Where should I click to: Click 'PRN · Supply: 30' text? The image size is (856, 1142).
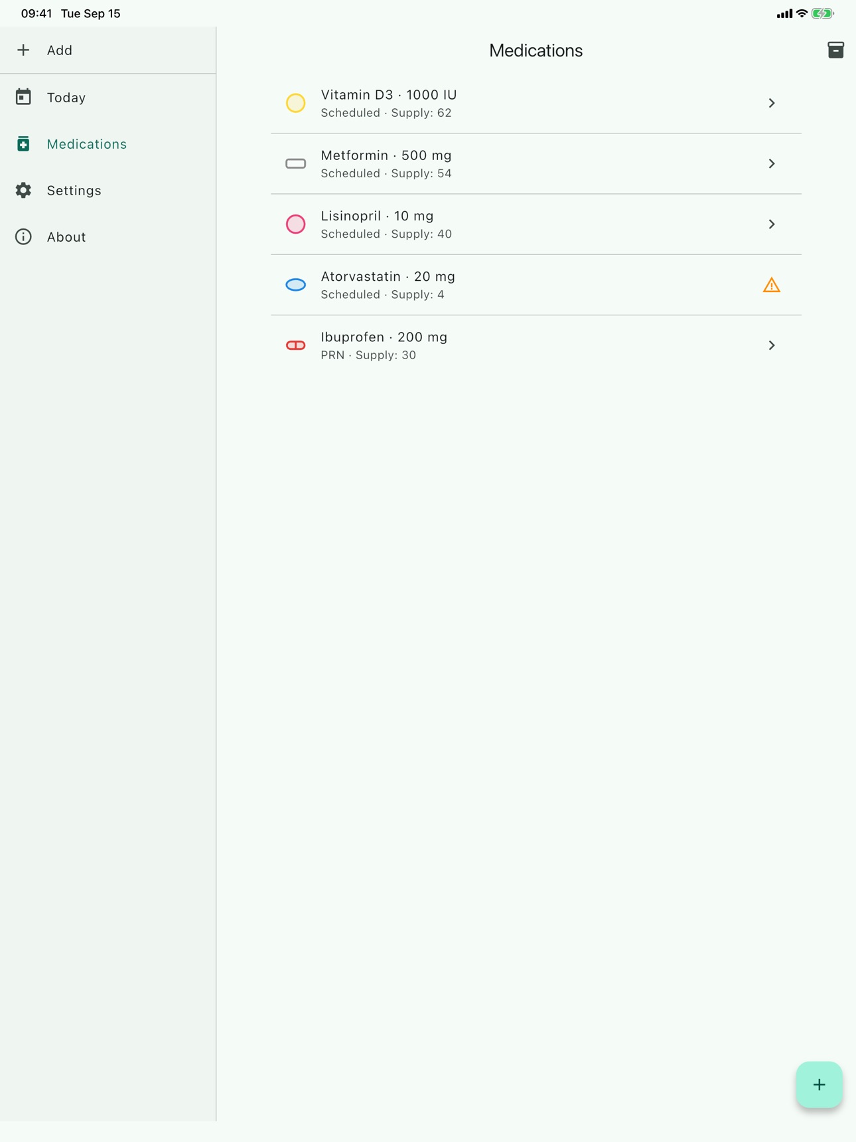point(368,355)
